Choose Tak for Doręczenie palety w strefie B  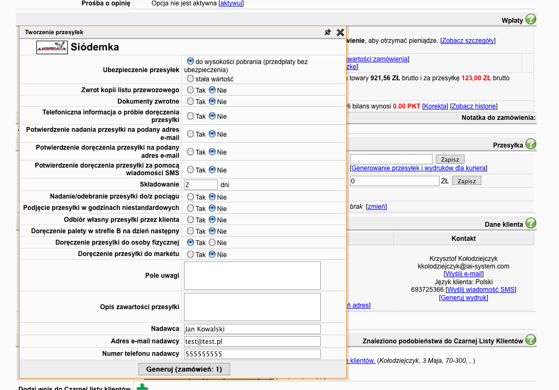[x=190, y=231]
